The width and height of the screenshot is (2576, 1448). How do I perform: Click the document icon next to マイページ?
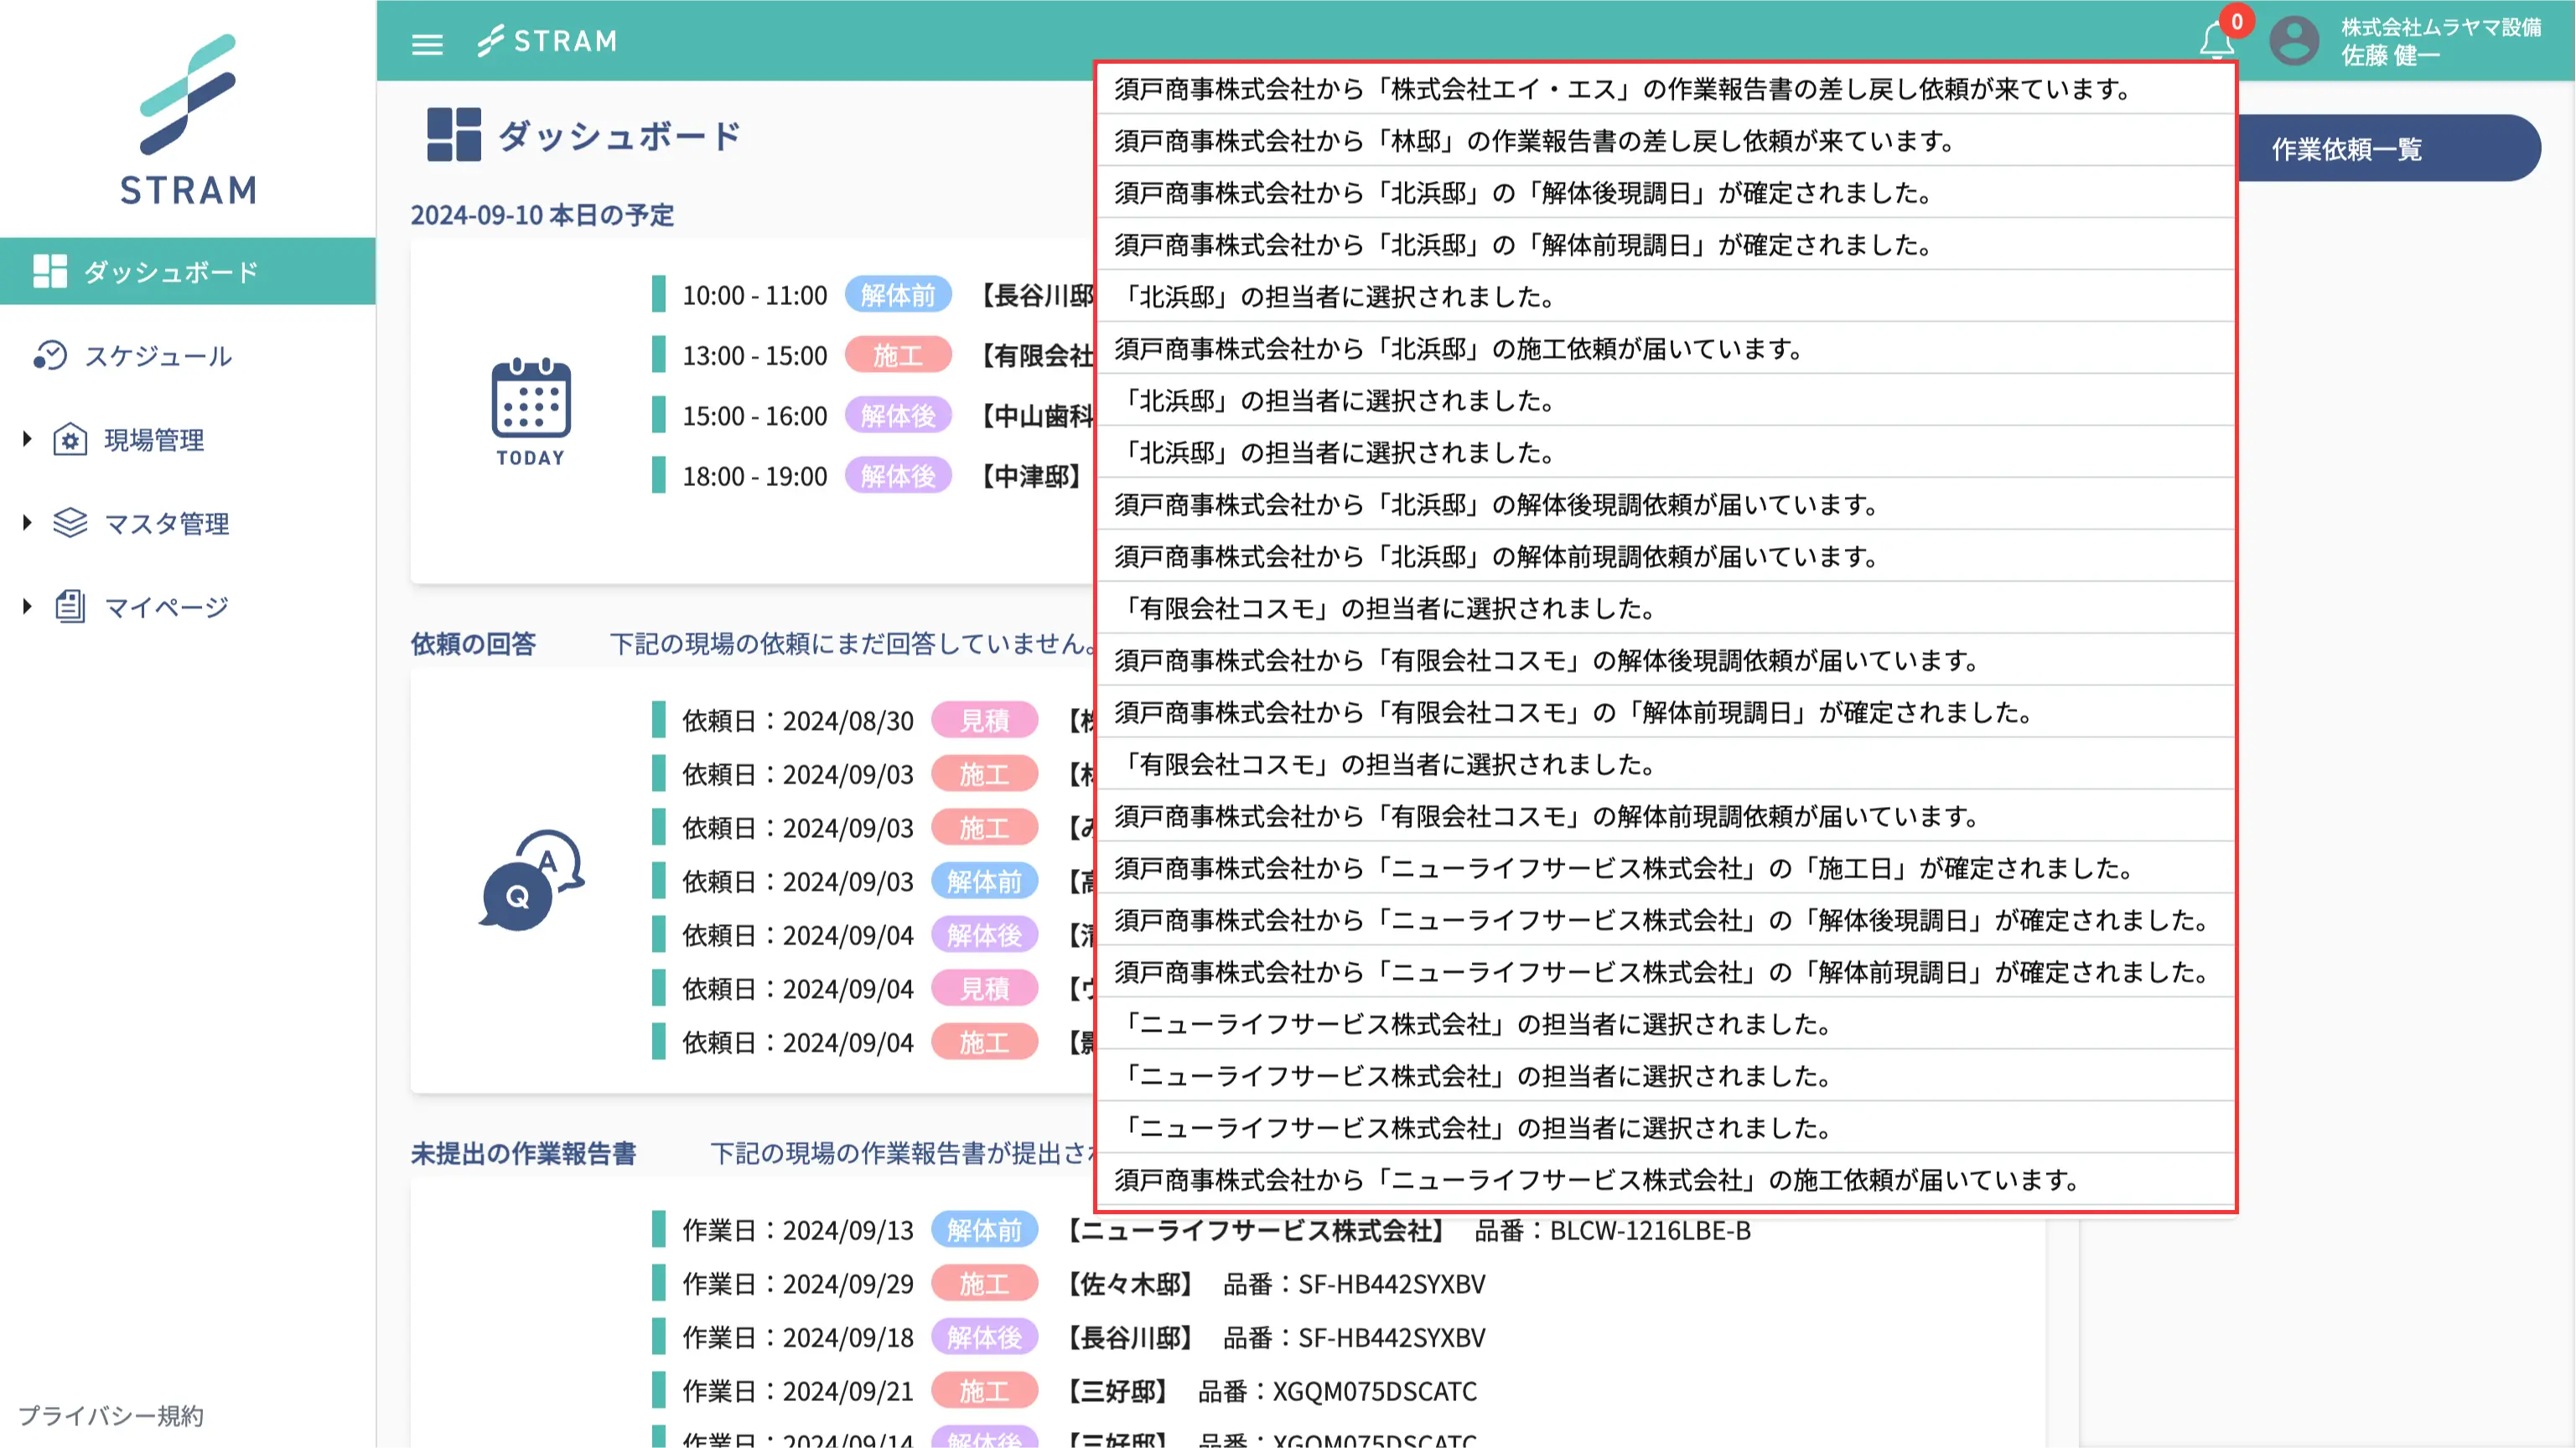click(70, 606)
